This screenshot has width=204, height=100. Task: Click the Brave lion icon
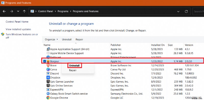pos(48,65)
